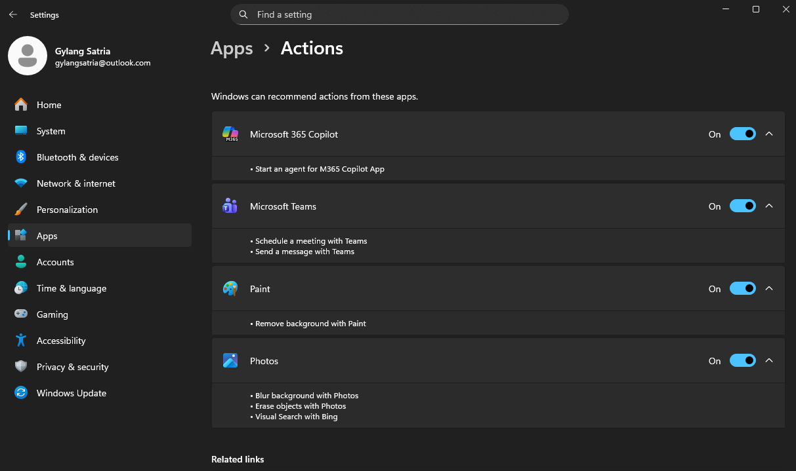
Task: Disable the Microsoft Teams actions toggle
Action: coord(742,206)
